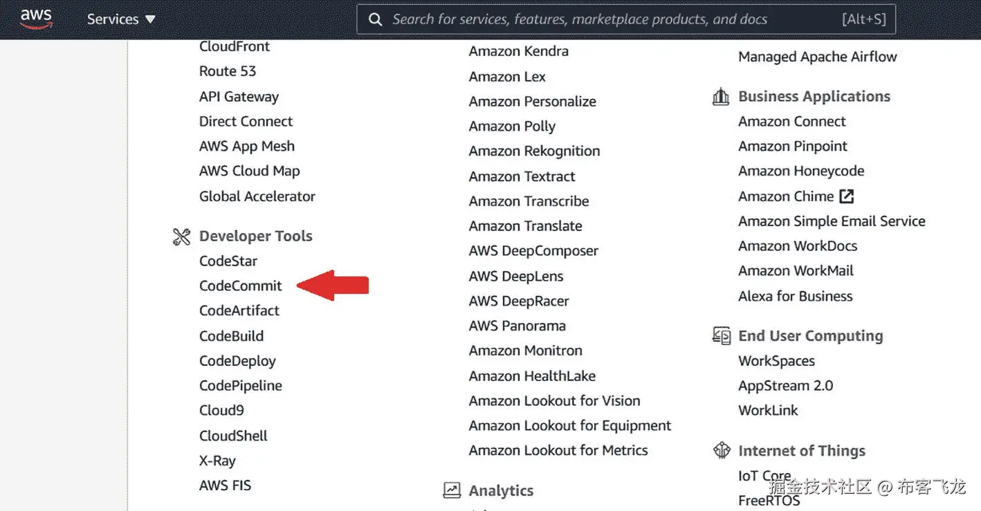Open Route 53 service
981x511 pixels.
pos(228,71)
